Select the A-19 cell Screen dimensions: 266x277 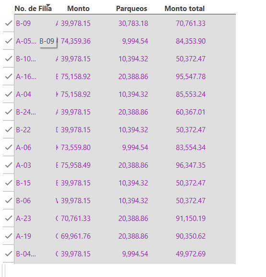coord(23,236)
